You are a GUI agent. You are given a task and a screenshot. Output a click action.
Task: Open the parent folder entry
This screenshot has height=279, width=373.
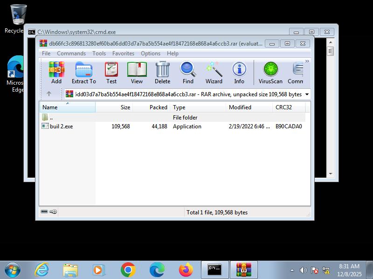click(x=51, y=118)
